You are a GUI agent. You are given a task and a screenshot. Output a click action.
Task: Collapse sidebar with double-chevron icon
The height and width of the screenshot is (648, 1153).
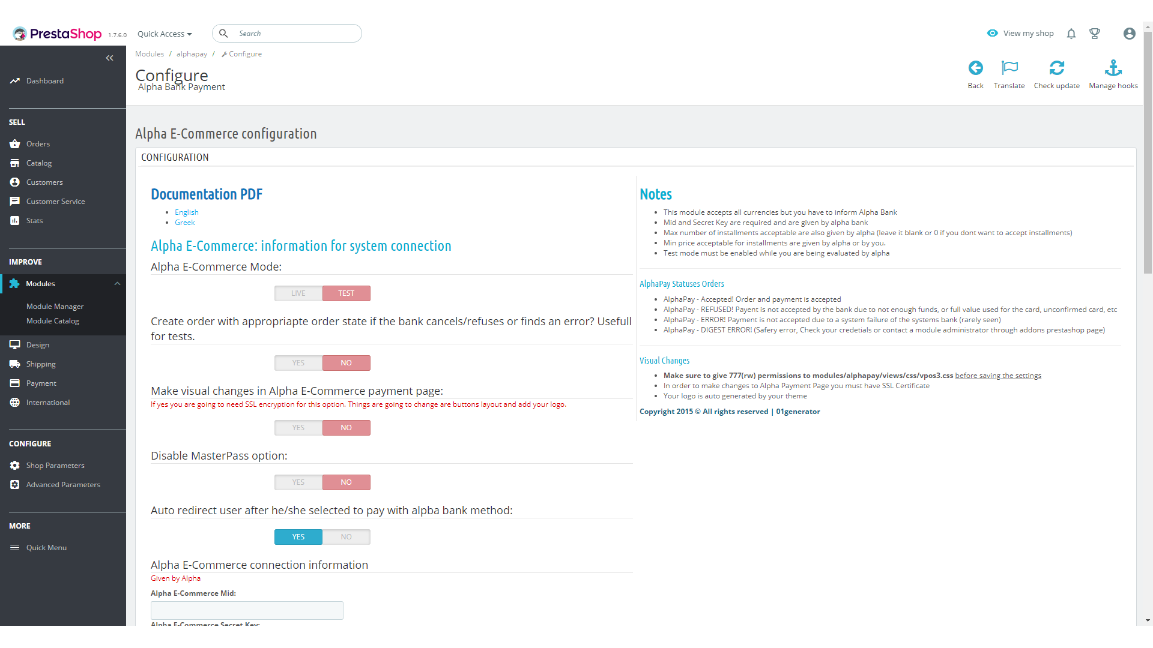[109, 58]
